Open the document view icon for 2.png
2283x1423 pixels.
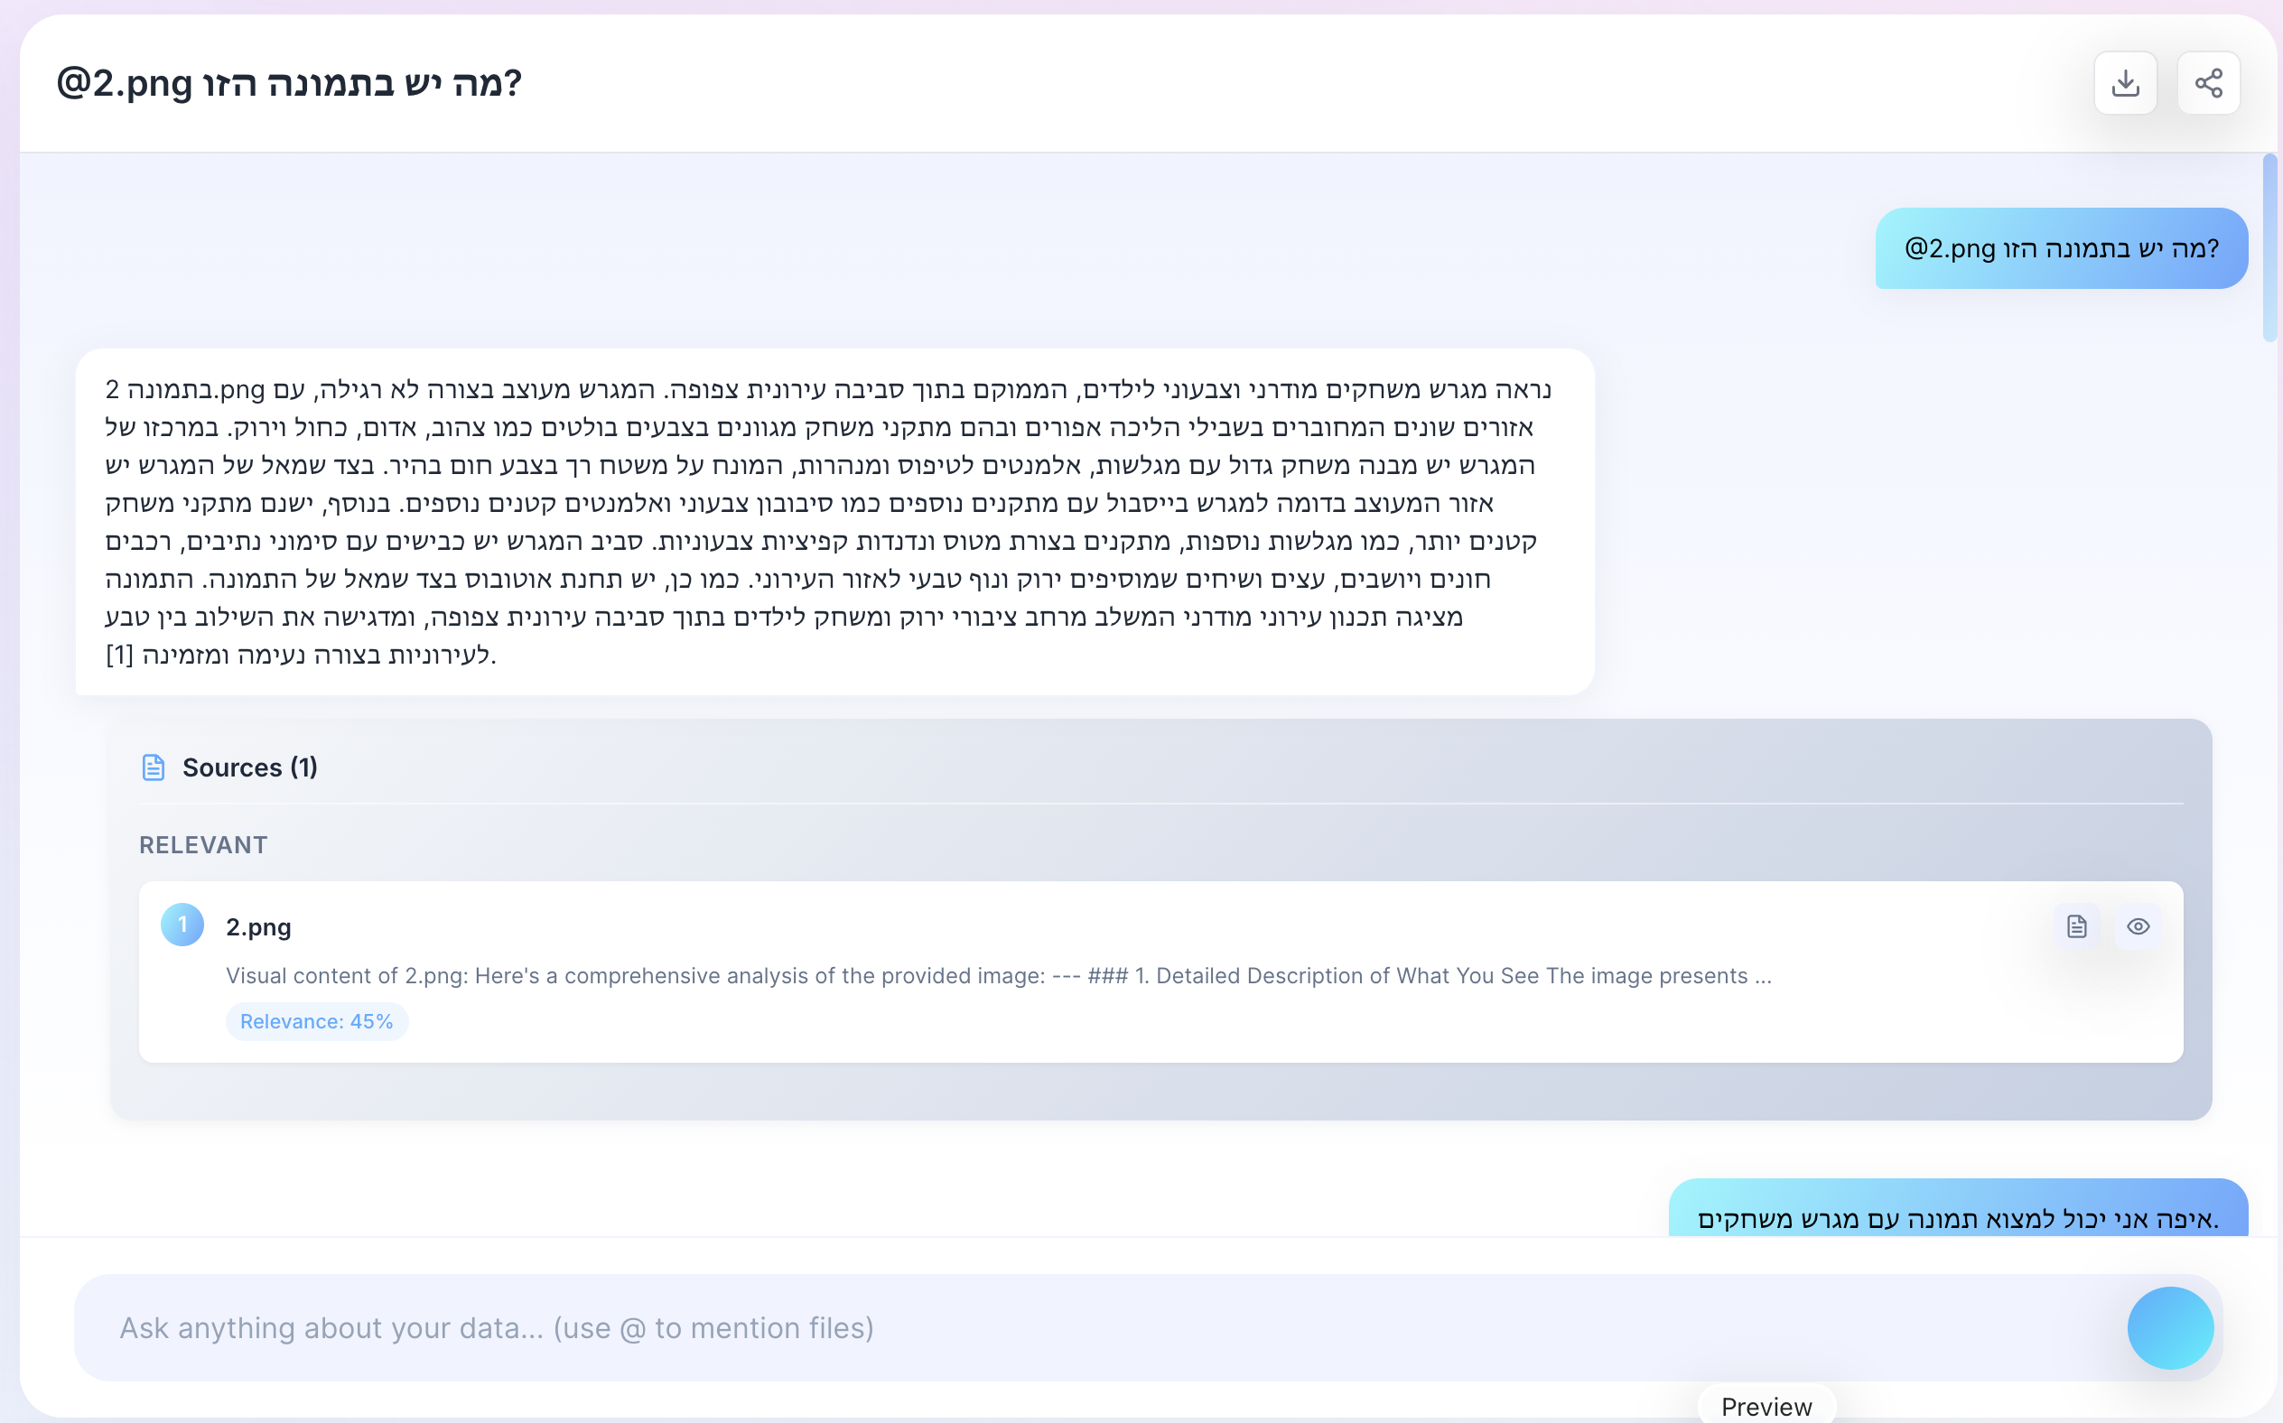[x=2077, y=926]
